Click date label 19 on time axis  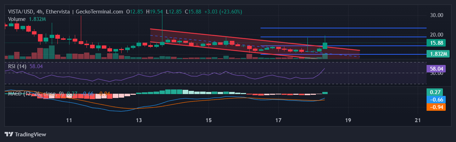tap(348, 120)
